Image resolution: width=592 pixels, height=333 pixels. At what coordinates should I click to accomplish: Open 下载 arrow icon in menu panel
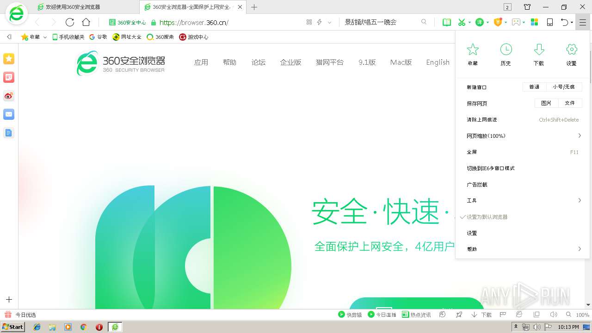point(539,49)
